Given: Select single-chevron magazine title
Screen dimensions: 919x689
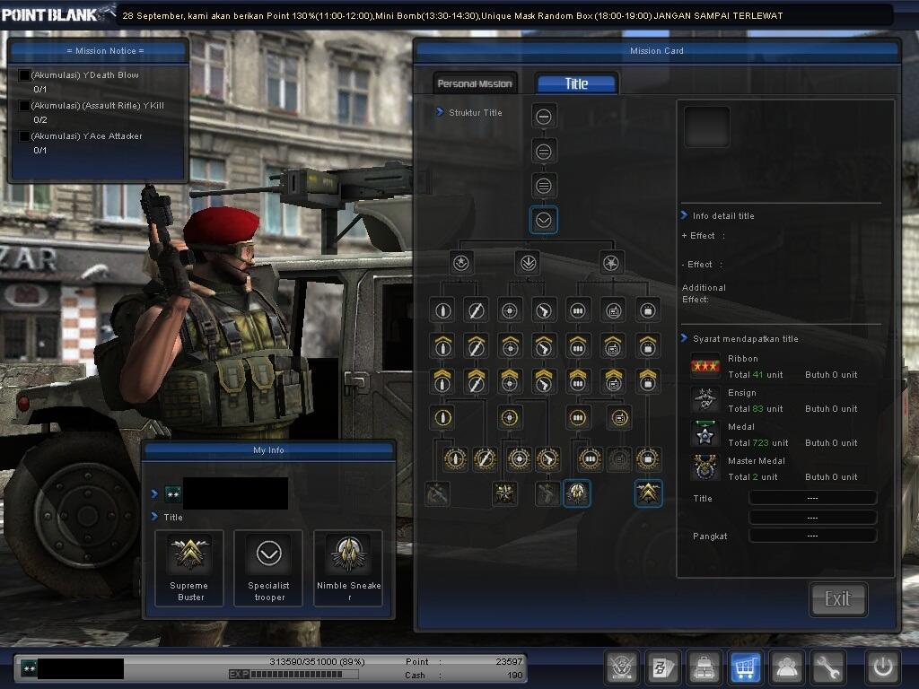Looking at the screenshot, I should point(578,345).
